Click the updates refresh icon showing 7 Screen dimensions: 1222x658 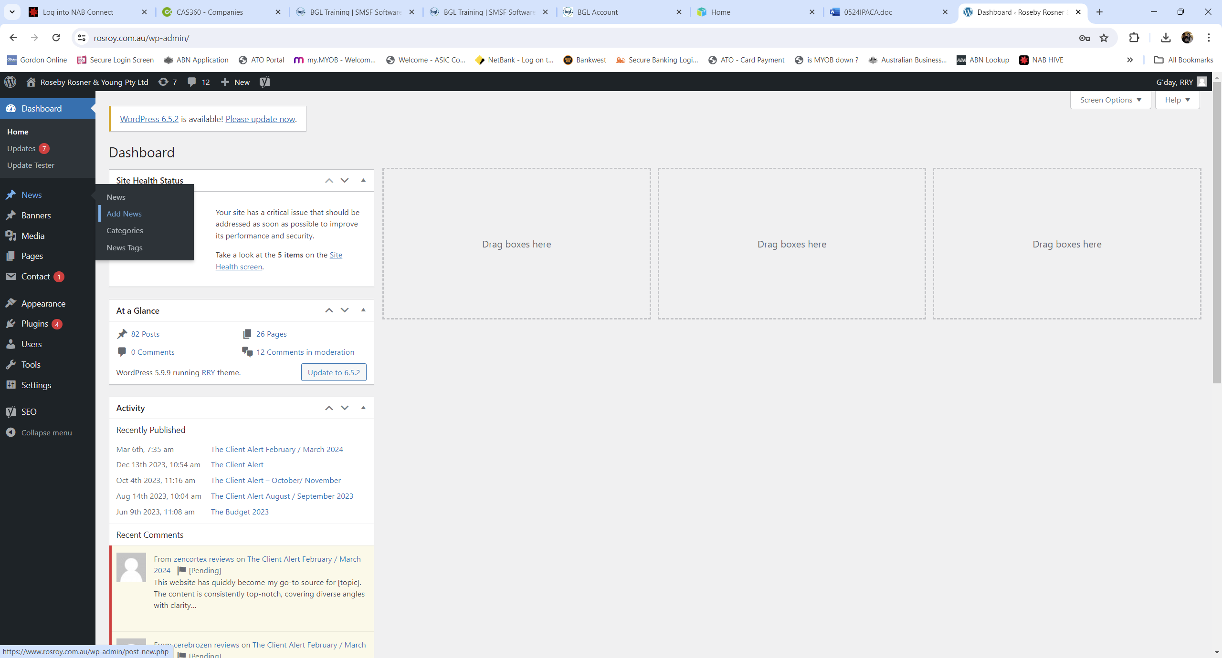[x=167, y=82]
